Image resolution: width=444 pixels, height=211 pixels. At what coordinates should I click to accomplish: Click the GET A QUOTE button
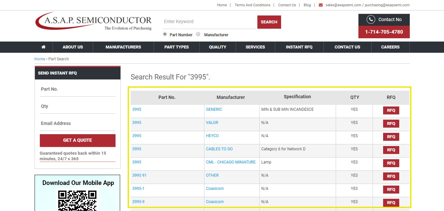78,140
